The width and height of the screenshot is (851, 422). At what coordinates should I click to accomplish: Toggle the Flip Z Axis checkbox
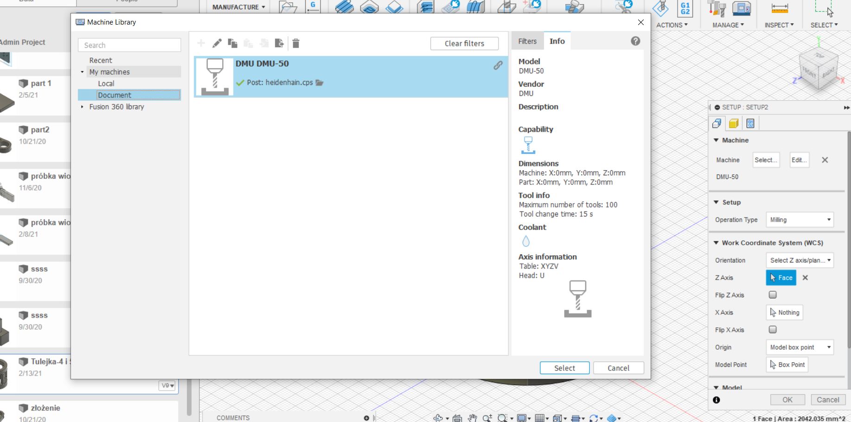point(773,295)
